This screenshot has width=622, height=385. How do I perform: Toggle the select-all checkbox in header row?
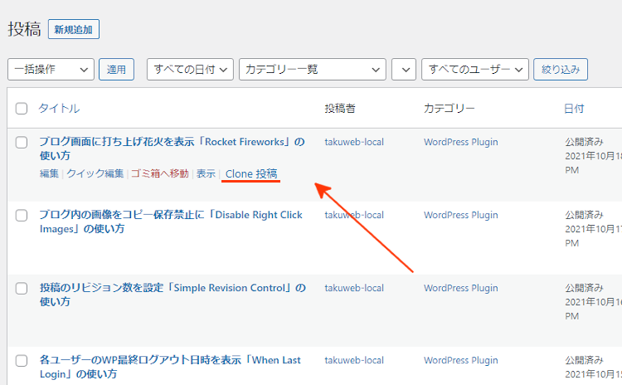coord(22,109)
